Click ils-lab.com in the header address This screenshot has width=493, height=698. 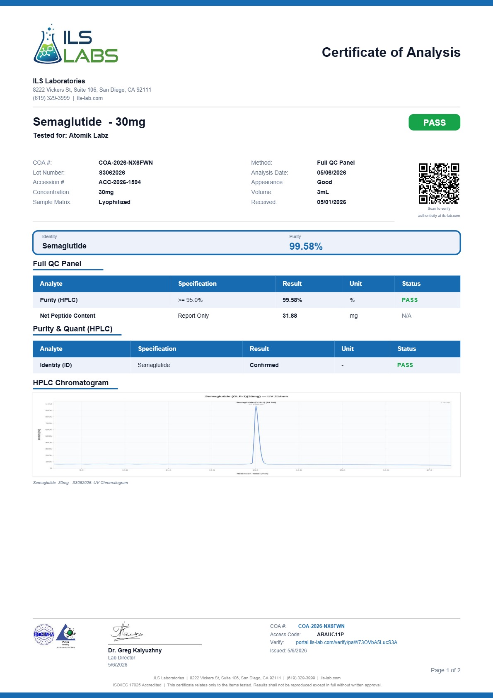pyautogui.click(x=90, y=98)
